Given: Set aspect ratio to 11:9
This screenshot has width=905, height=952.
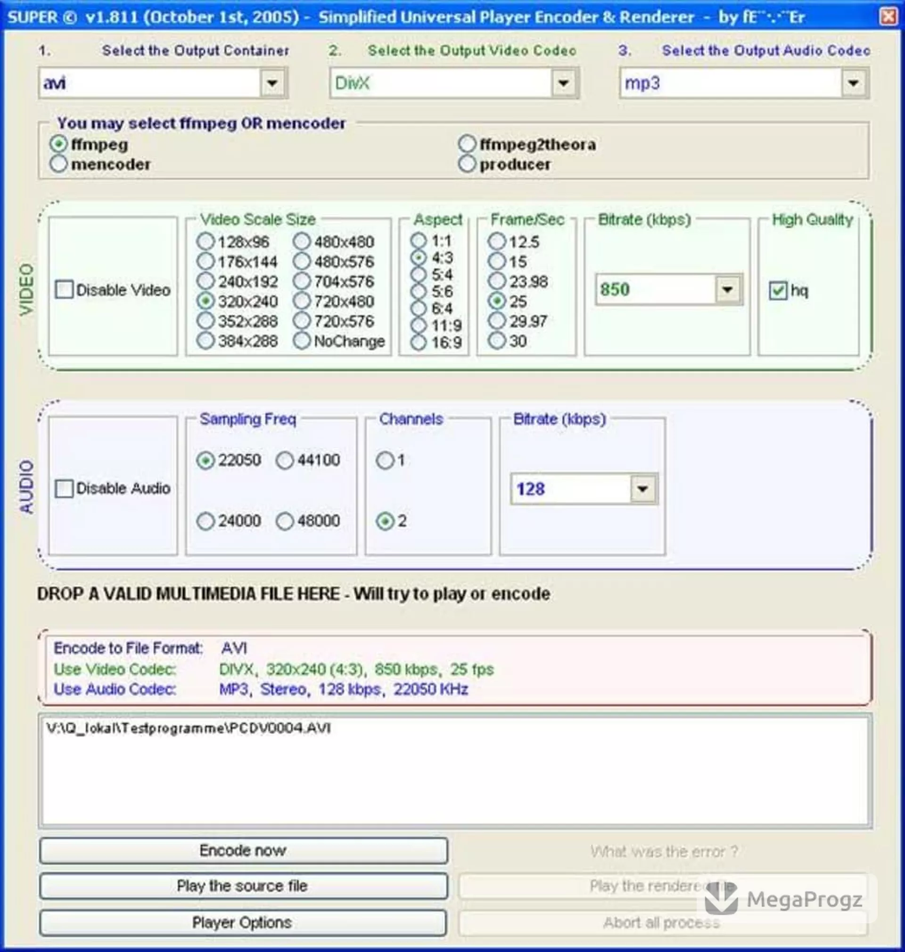Looking at the screenshot, I should coord(419,325).
